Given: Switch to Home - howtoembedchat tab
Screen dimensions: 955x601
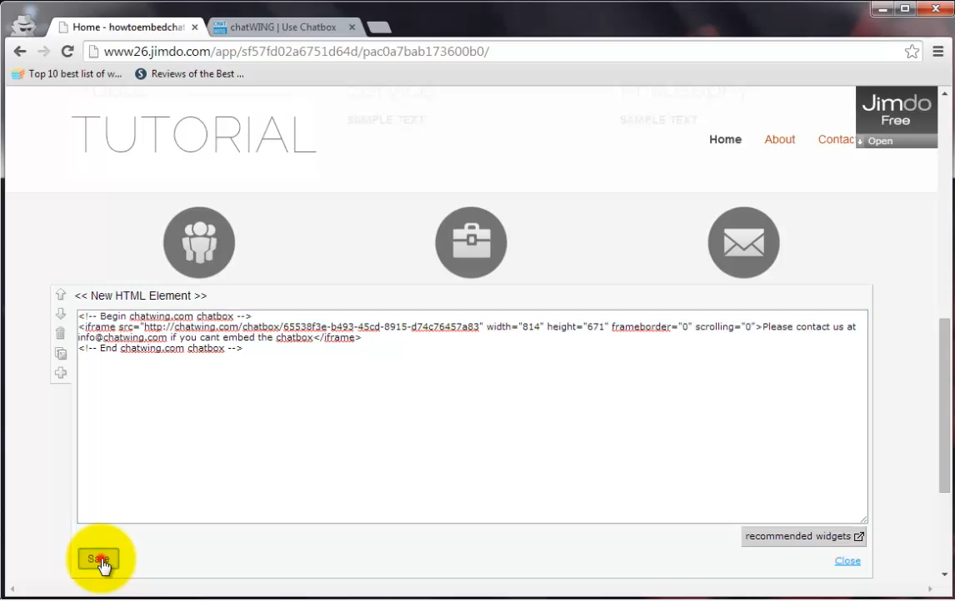Looking at the screenshot, I should tap(127, 27).
